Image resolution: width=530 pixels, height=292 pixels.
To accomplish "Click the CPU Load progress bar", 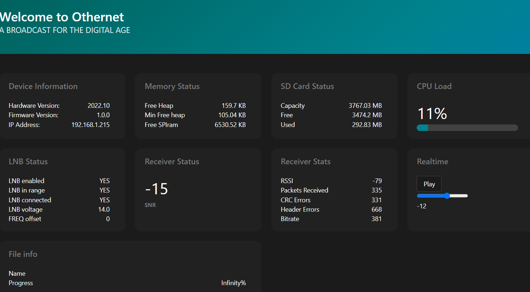I will click(x=467, y=128).
